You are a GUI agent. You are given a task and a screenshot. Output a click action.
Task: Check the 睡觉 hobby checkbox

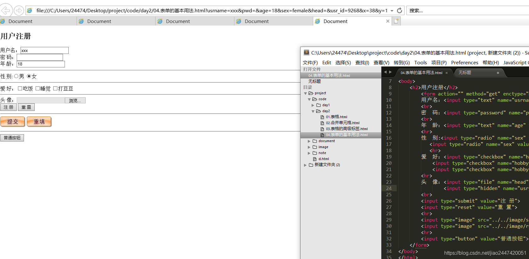click(37, 89)
